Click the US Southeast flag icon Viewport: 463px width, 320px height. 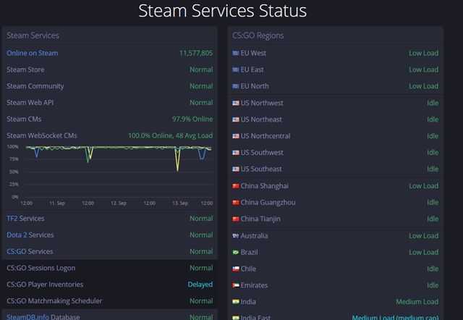pos(235,169)
